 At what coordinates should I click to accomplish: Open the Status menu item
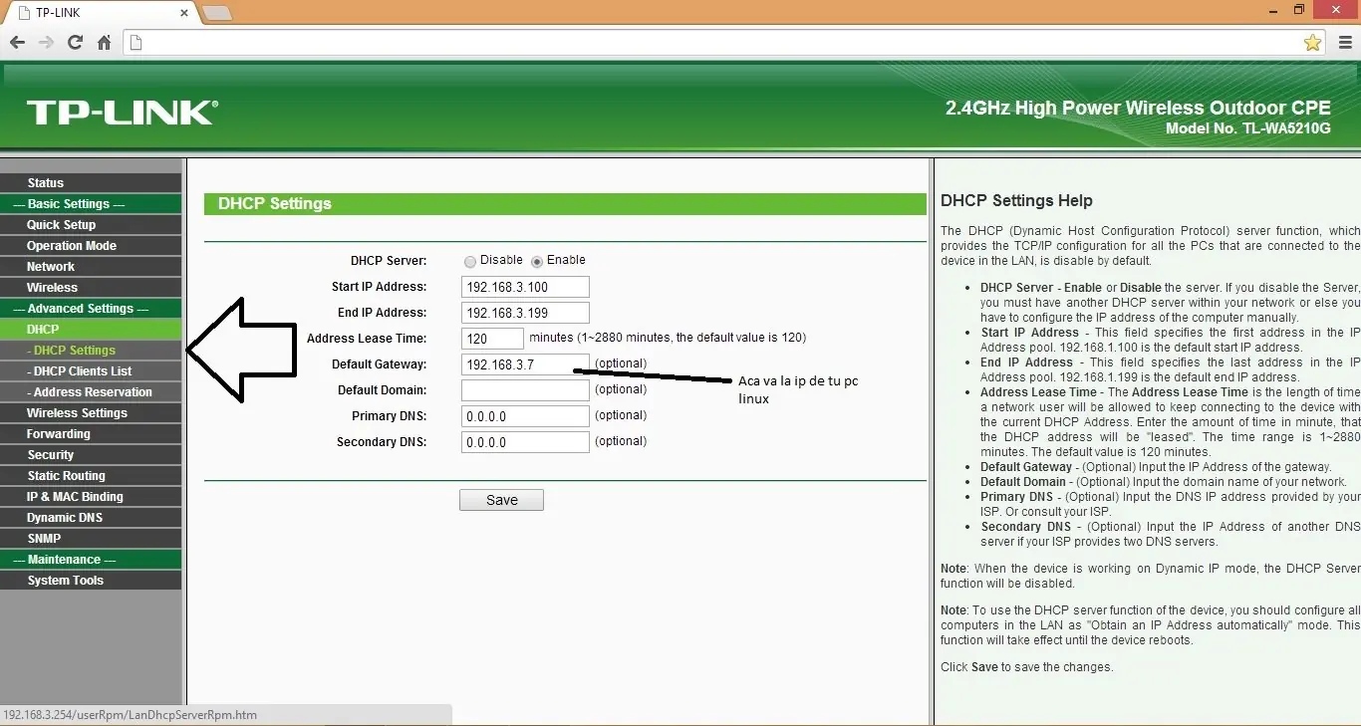click(91, 183)
